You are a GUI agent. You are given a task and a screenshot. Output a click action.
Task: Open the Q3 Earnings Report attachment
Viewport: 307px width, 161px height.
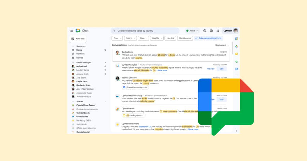pyautogui.click(x=133, y=115)
